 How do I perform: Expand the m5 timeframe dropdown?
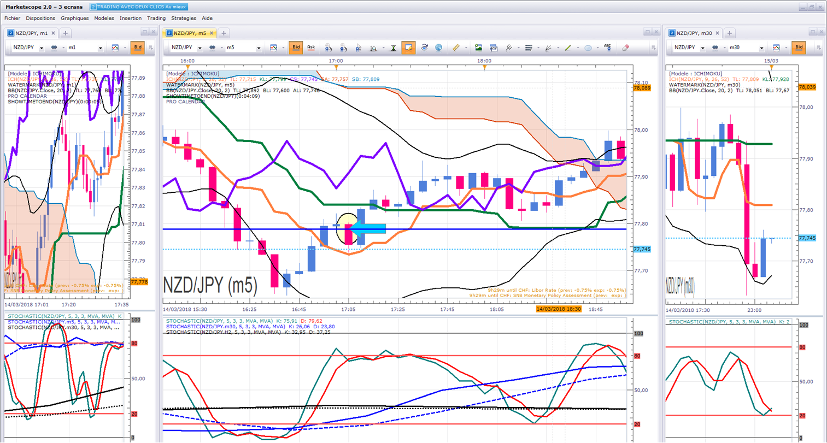259,48
